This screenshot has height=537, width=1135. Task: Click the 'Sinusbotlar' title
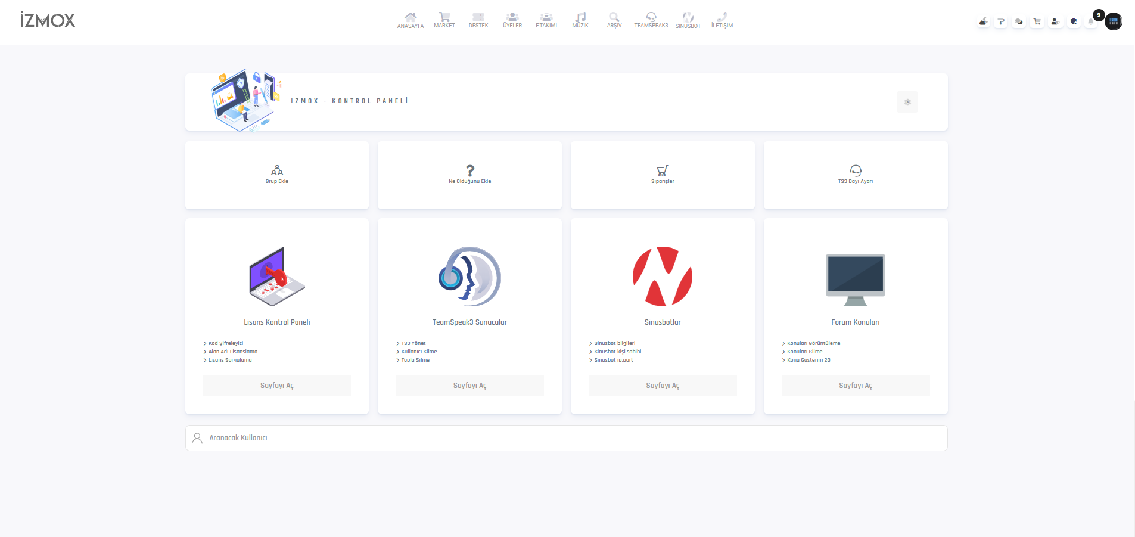click(663, 322)
